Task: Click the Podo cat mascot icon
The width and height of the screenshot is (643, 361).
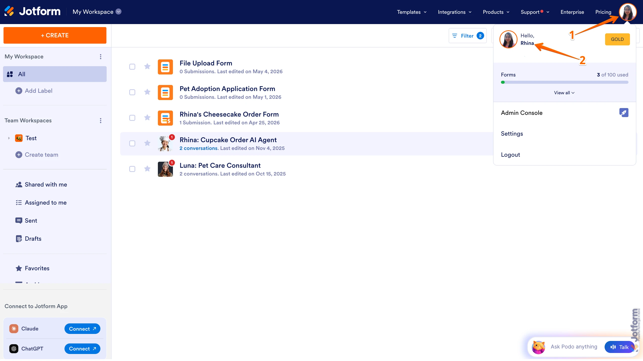Action: coord(538,347)
